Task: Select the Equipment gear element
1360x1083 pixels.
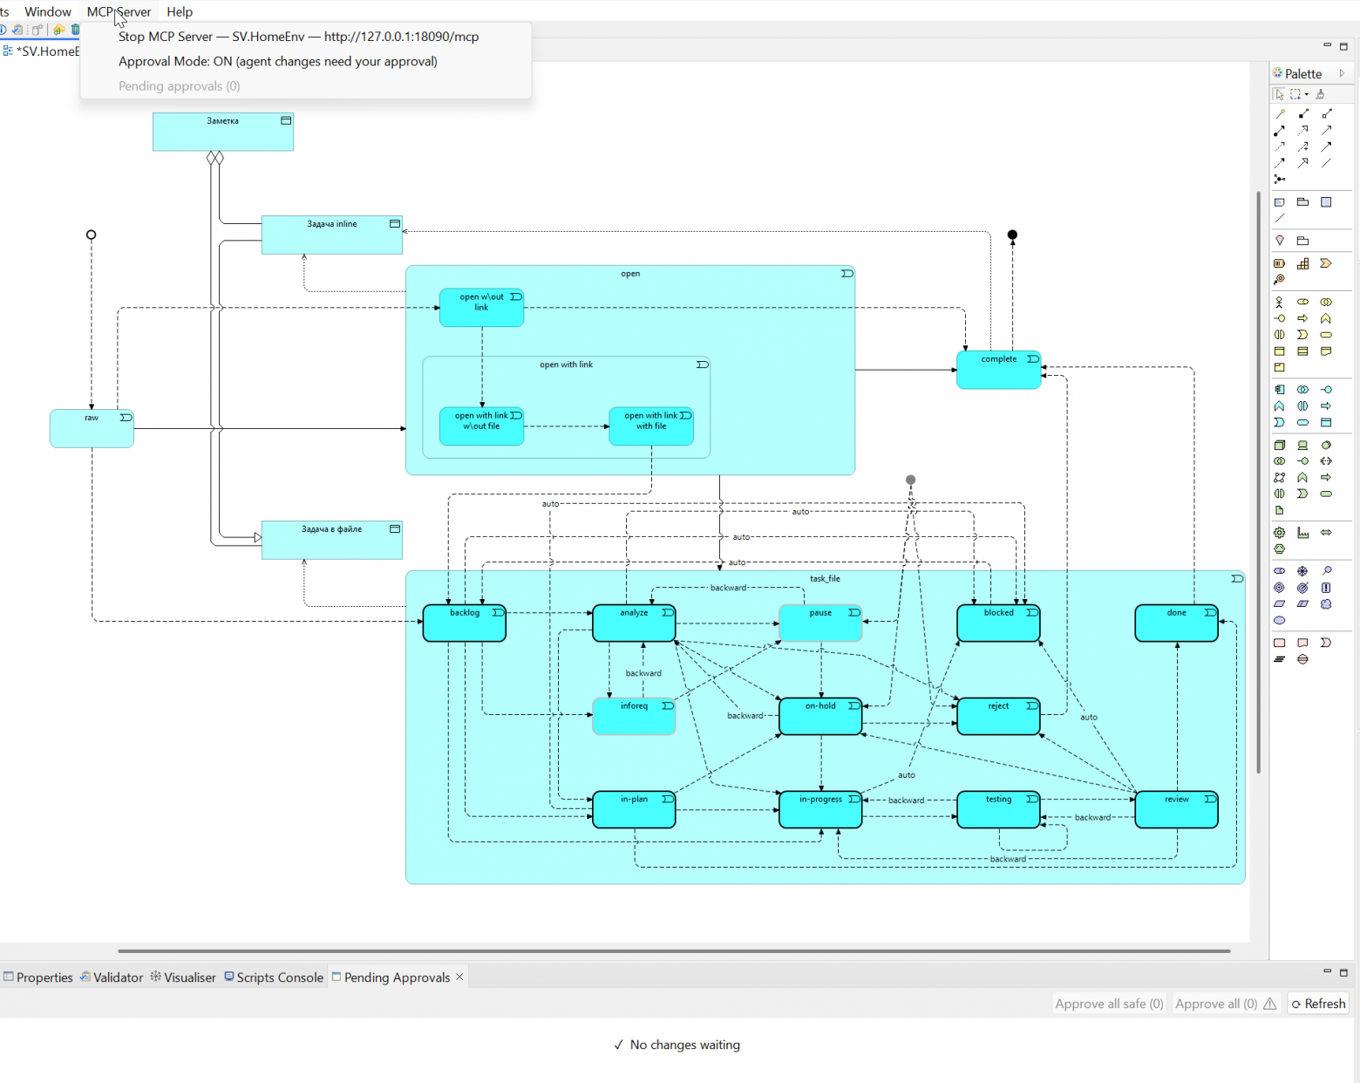Action: click(x=1280, y=533)
